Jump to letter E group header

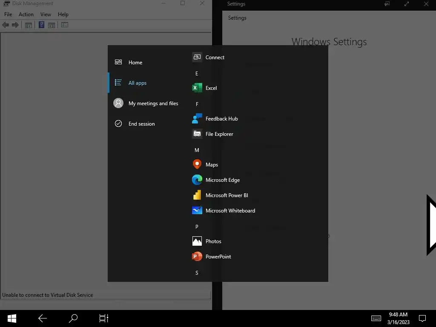tap(197, 73)
